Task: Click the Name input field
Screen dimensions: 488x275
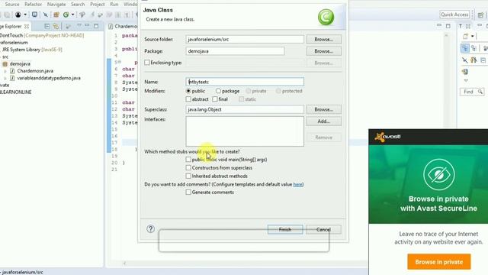Action: [245, 82]
